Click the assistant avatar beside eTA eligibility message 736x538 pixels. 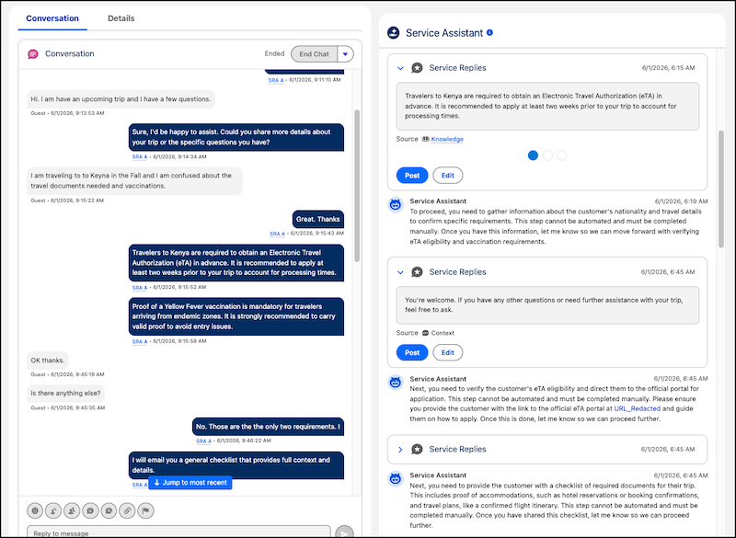396,383
